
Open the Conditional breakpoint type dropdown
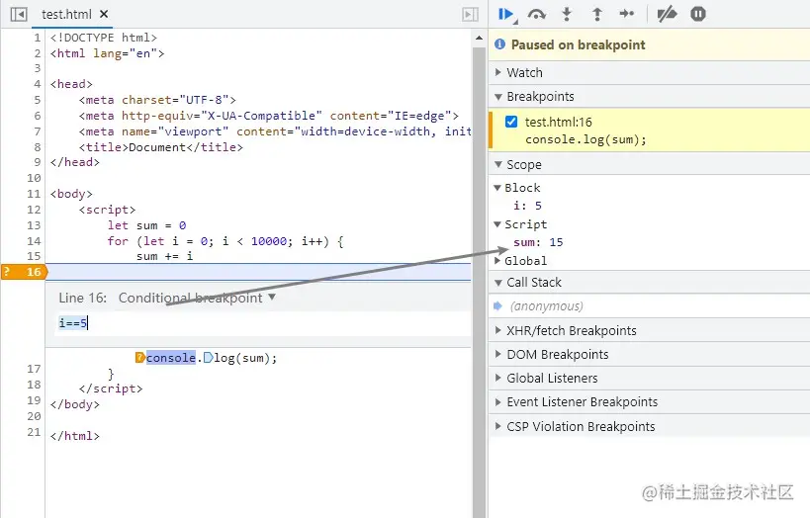click(x=198, y=298)
